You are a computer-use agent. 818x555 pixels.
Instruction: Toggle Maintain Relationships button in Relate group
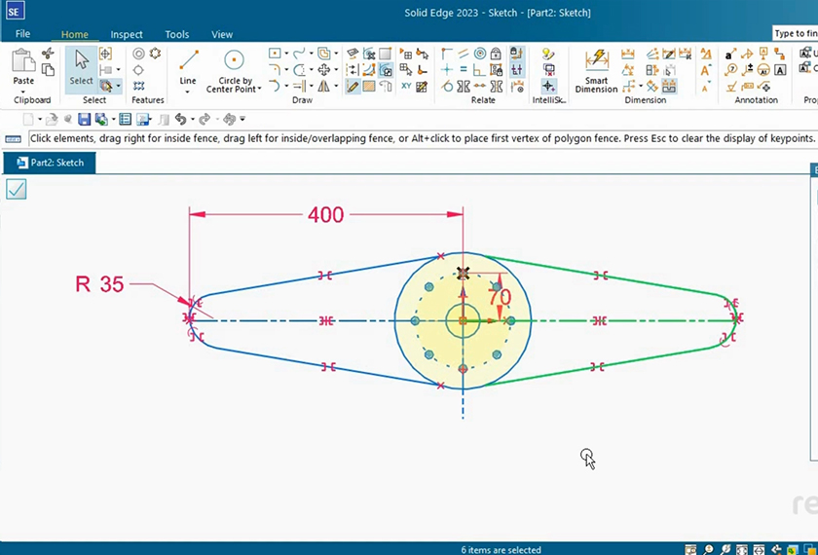point(516,54)
